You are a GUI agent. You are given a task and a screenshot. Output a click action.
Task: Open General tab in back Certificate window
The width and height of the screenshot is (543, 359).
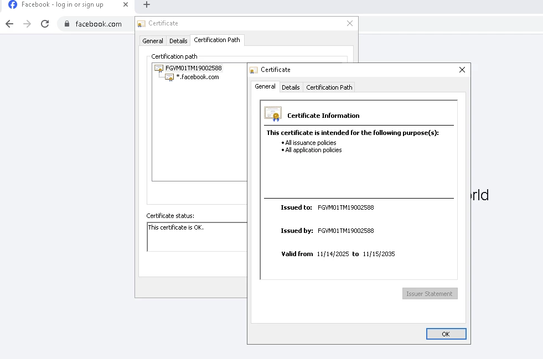click(x=153, y=41)
